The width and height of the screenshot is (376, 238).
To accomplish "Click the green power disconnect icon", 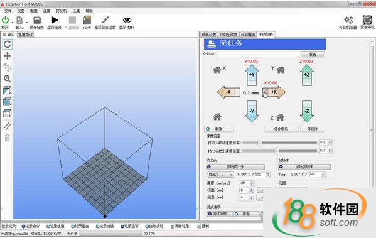I will coord(5,20).
